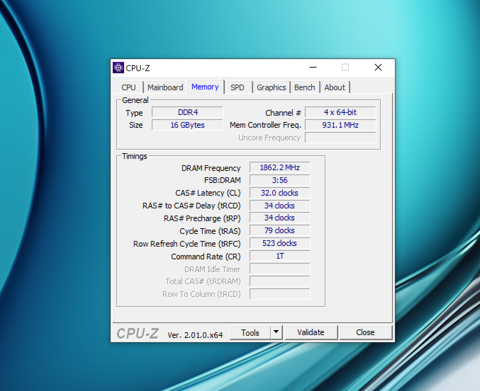Click the Ver. 2.01.0.x64 version text
480x391 pixels.
[195, 335]
